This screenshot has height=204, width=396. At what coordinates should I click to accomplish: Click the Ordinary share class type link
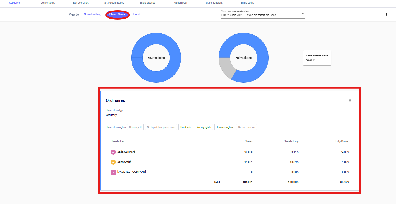click(x=111, y=115)
